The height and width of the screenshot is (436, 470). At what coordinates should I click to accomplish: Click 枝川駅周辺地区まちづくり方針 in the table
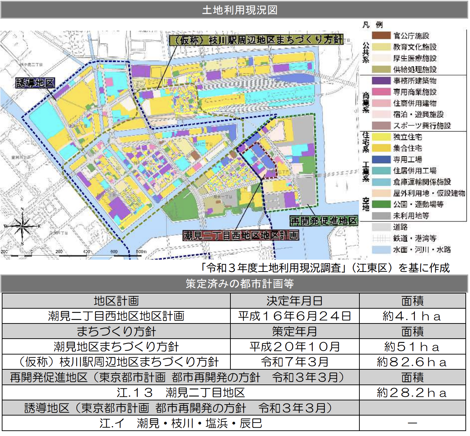click(116, 362)
